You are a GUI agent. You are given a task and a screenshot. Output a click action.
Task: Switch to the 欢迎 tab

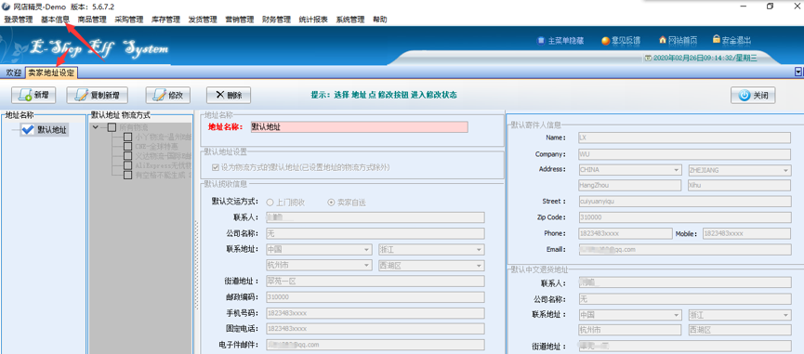tap(13, 73)
